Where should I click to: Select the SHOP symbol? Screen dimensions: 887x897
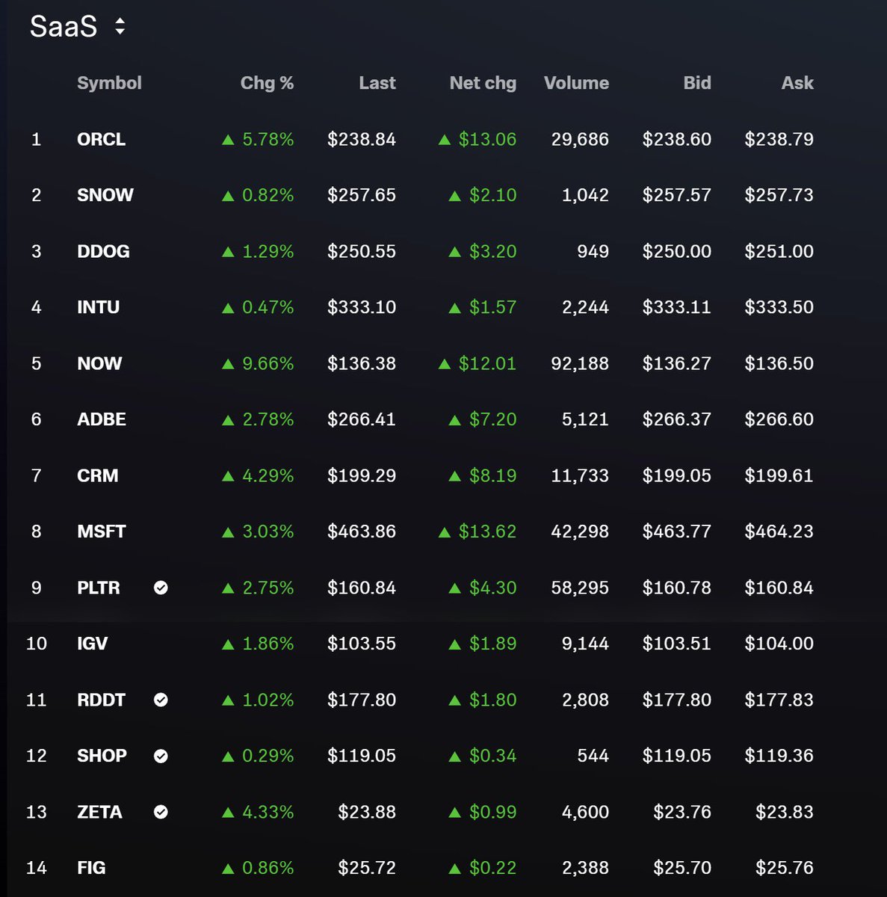[102, 756]
